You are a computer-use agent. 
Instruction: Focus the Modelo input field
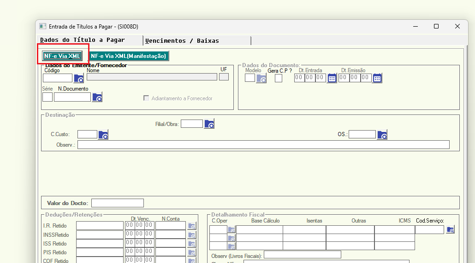tap(250, 78)
